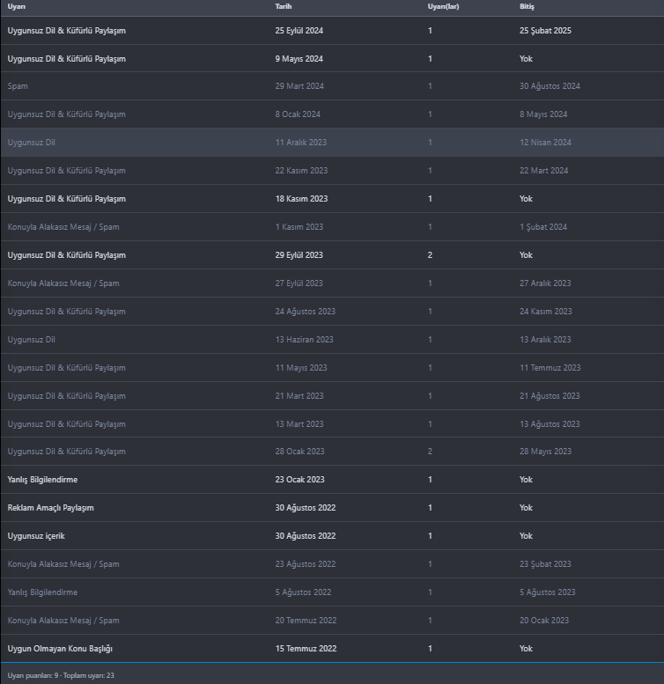Open the warning dated 18 Kasım 2023
This screenshot has width=664, height=684.
(67, 199)
